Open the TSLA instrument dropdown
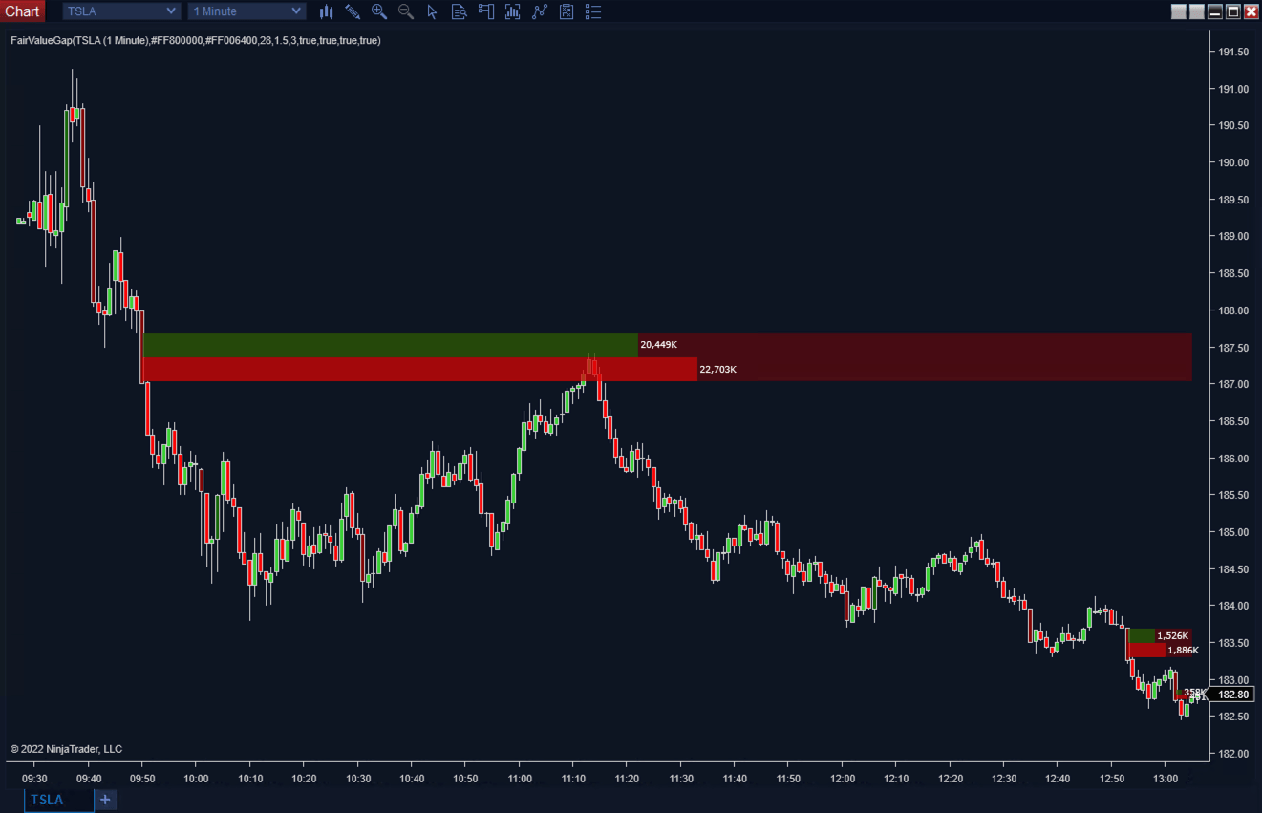This screenshot has width=1262, height=813. click(x=121, y=11)
